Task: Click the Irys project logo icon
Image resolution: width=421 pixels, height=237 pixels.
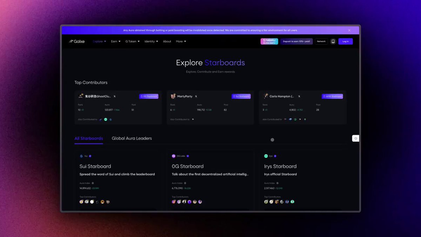Action: pos(266,156)
